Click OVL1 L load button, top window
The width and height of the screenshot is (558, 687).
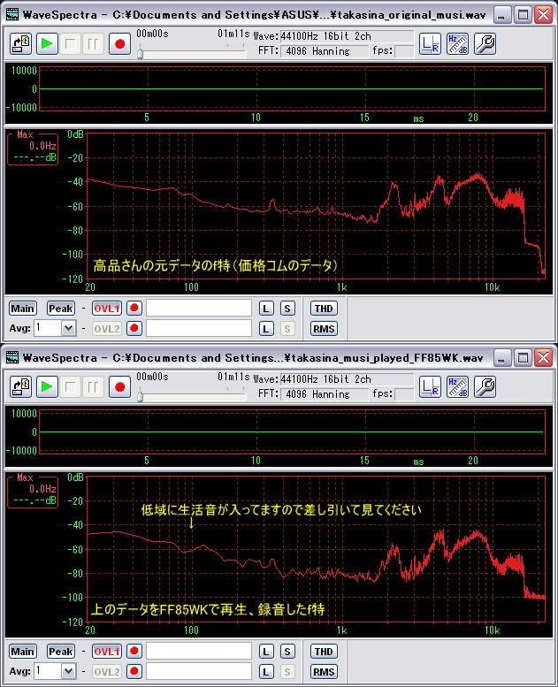[266, 309]
